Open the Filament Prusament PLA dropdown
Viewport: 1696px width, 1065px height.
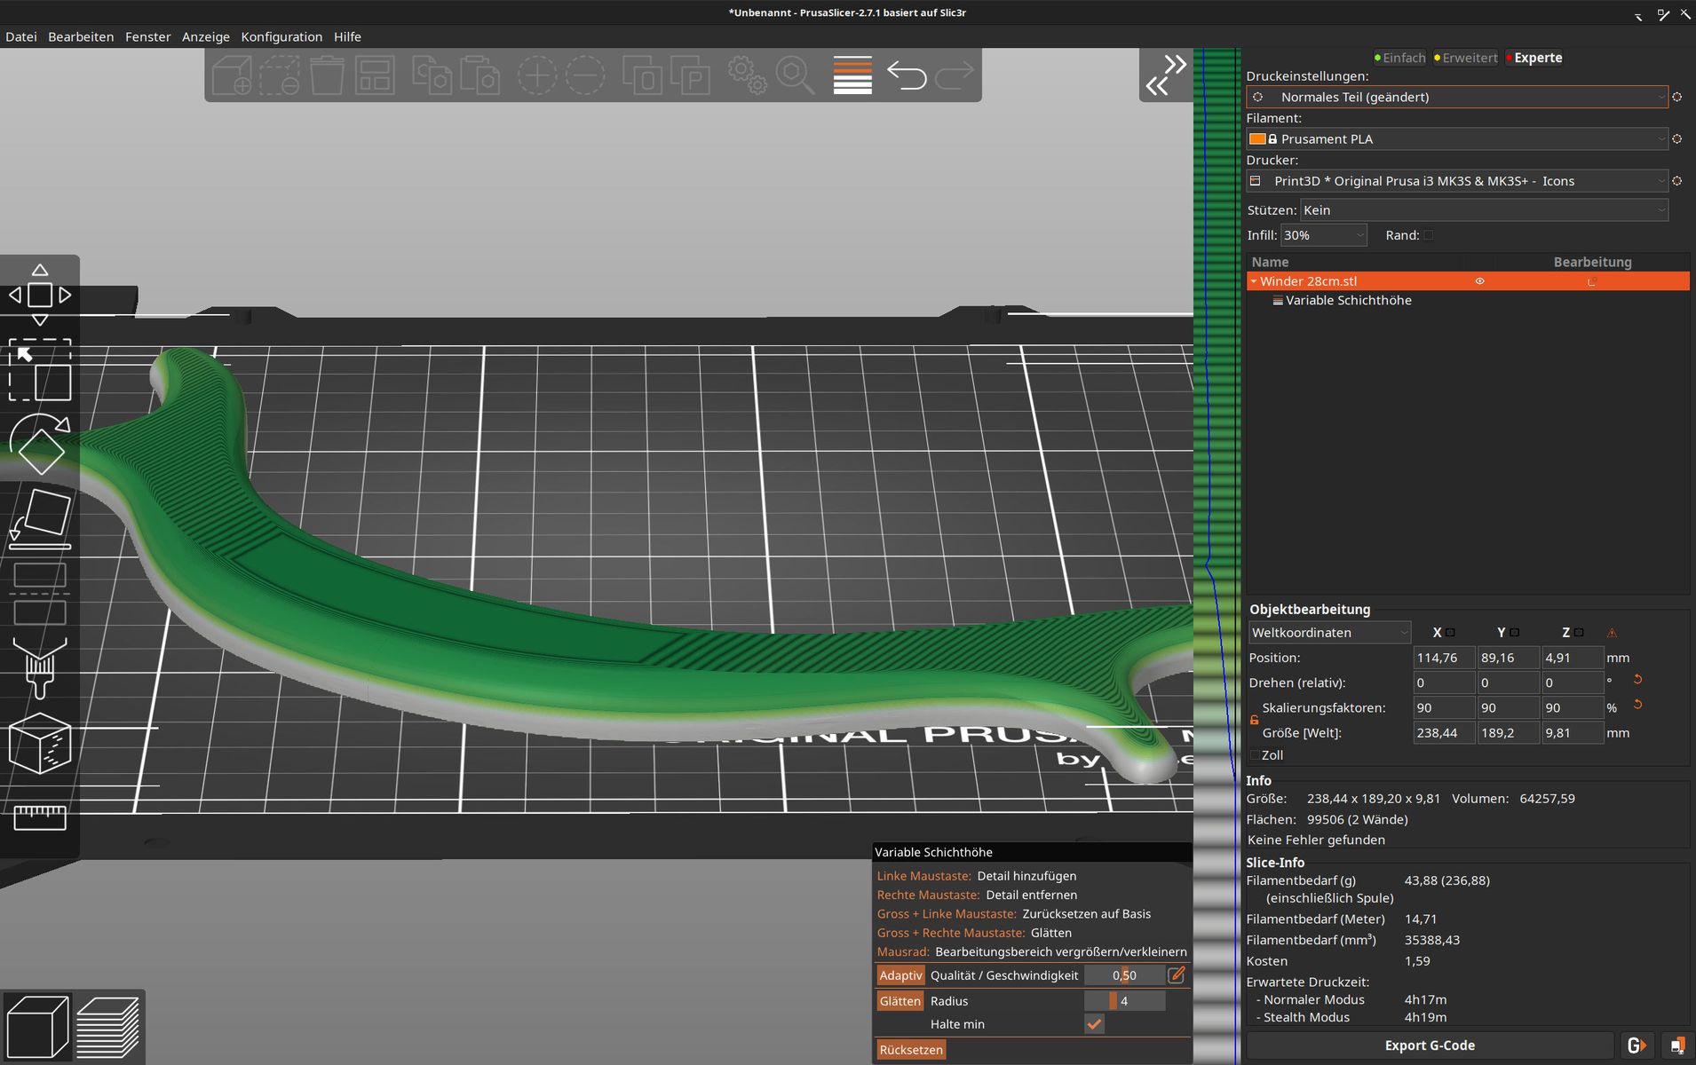click(x=1456, y=139)
